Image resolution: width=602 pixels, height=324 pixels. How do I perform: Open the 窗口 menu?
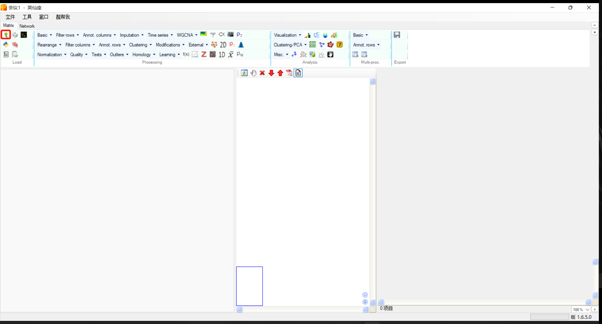(x=44, y=17)
